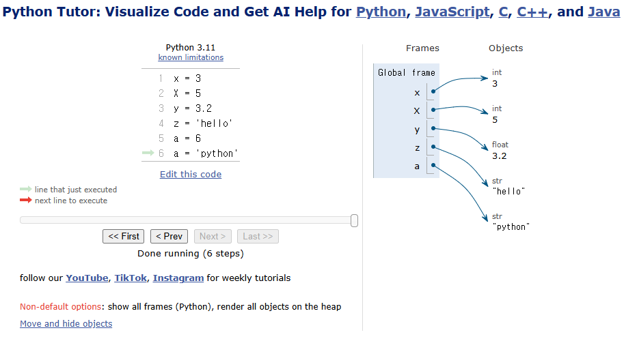
Task: Open Move and hide objects link
Action: 66,323
